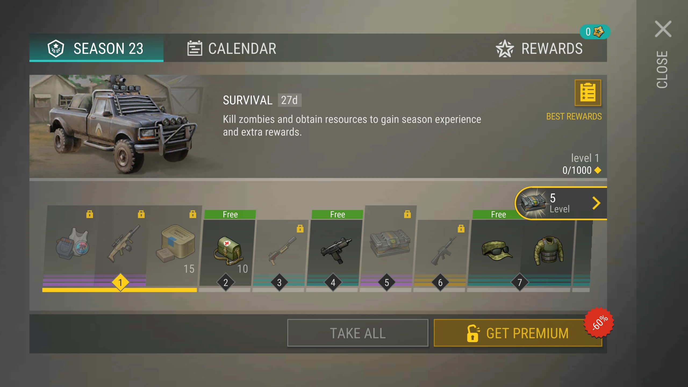688x387 pixels.
Task: Click the Take All button
Action: tap(358, 333)
